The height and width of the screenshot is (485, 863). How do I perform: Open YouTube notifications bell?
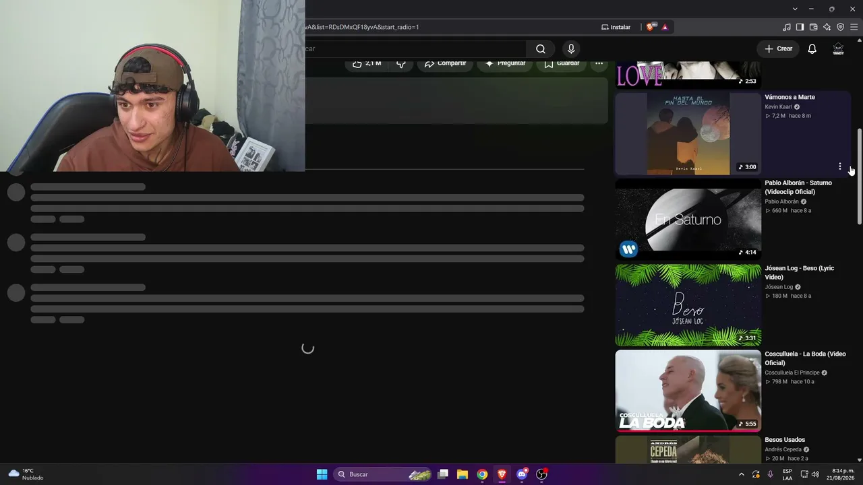812,48
